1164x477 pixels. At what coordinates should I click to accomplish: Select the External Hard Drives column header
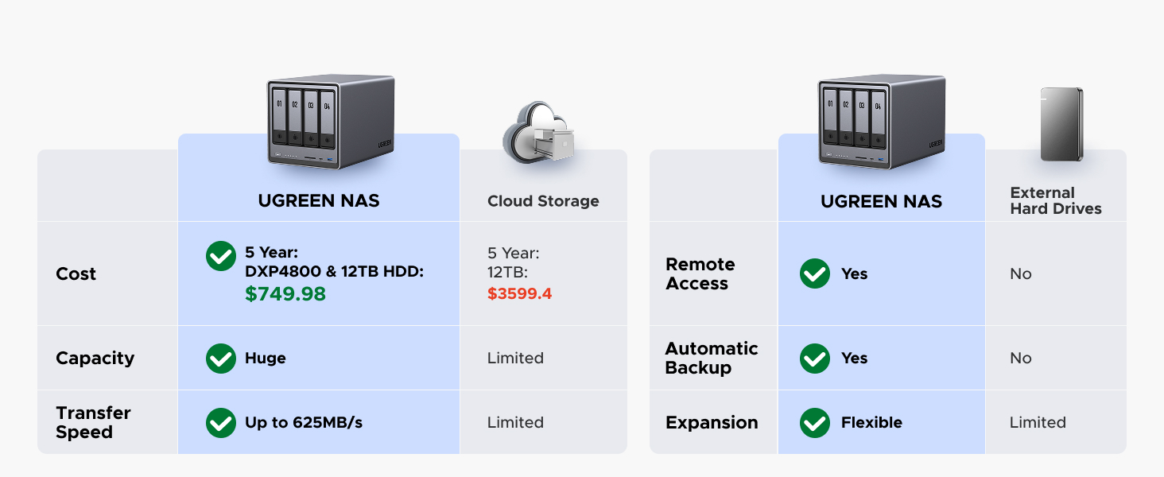(x=1055, y=201)
